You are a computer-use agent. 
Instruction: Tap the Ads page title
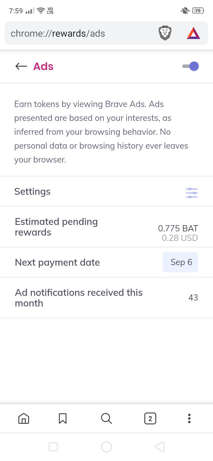point(43,66)
